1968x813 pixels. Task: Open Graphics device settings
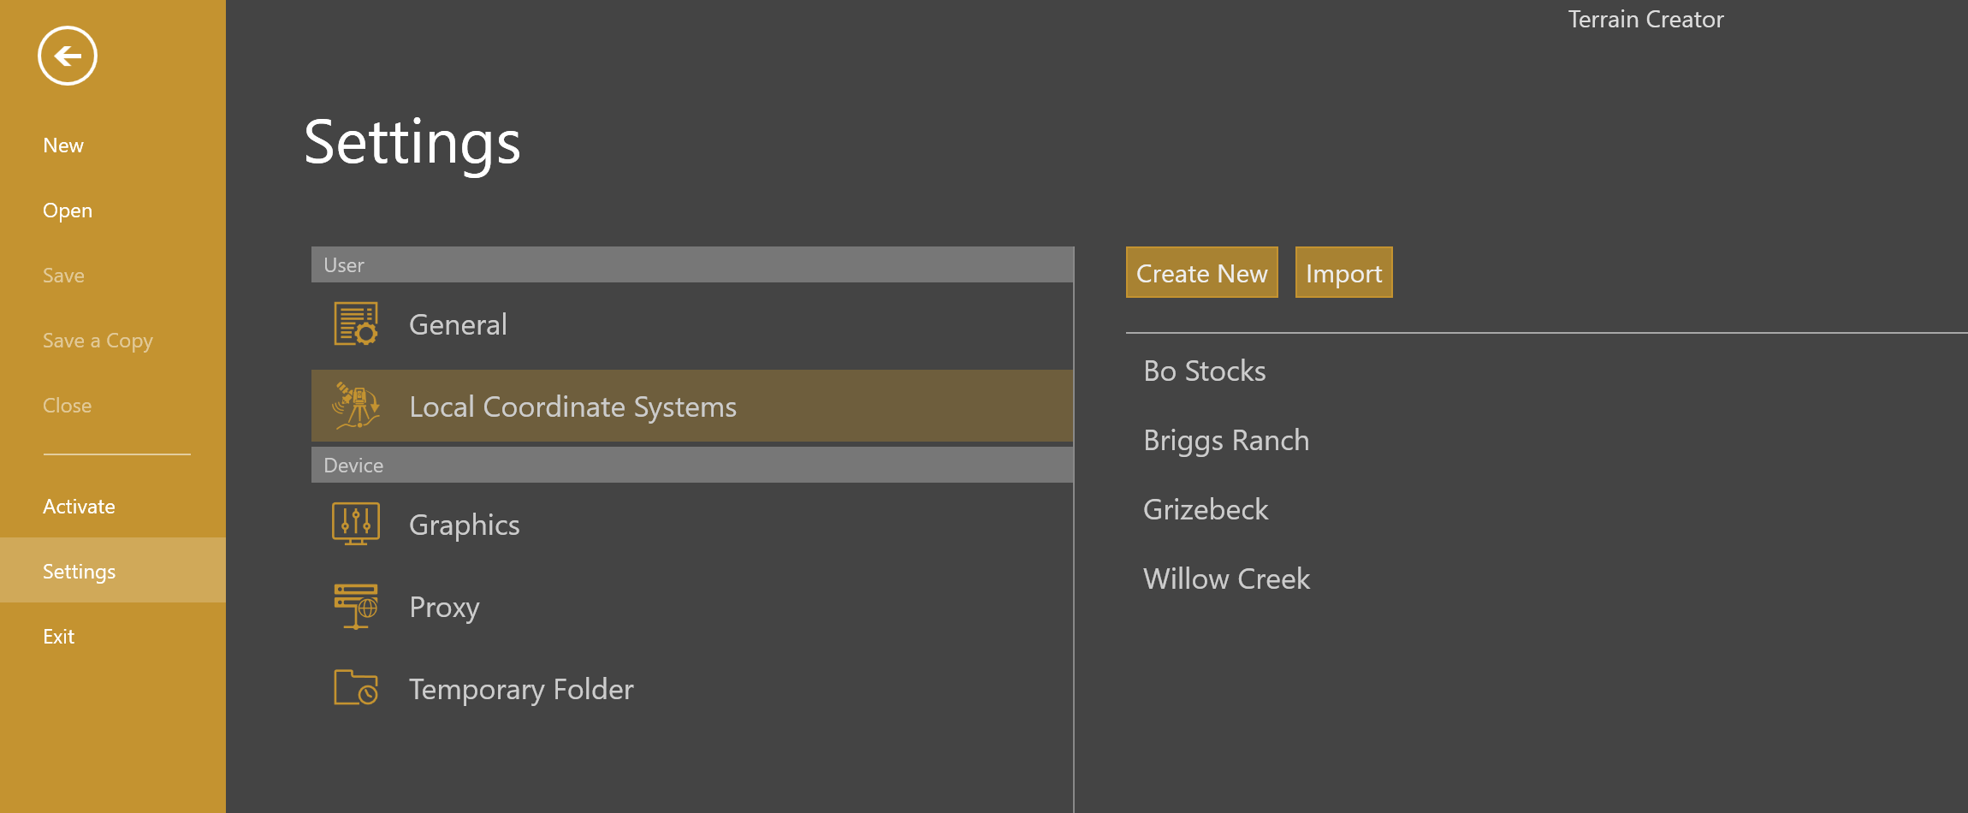(x=465, y=524)
